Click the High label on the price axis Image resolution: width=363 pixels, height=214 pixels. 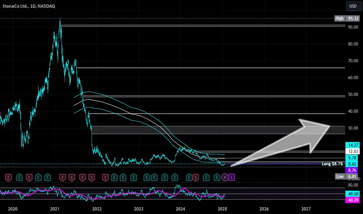coord(340,19)
